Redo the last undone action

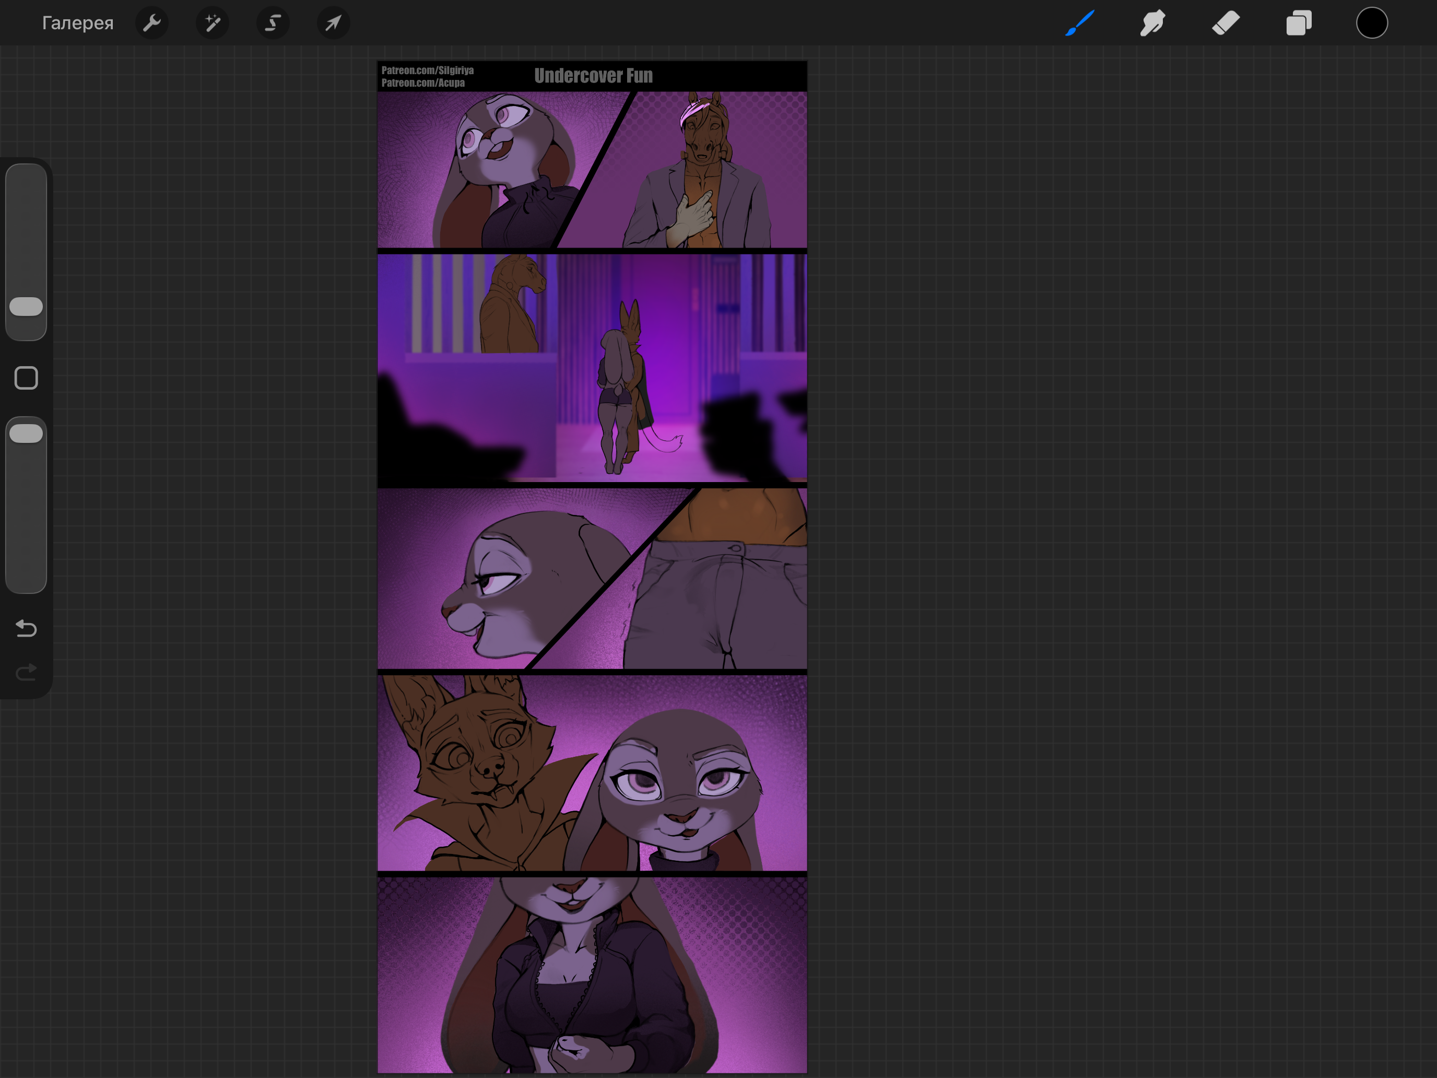point(26,672)
